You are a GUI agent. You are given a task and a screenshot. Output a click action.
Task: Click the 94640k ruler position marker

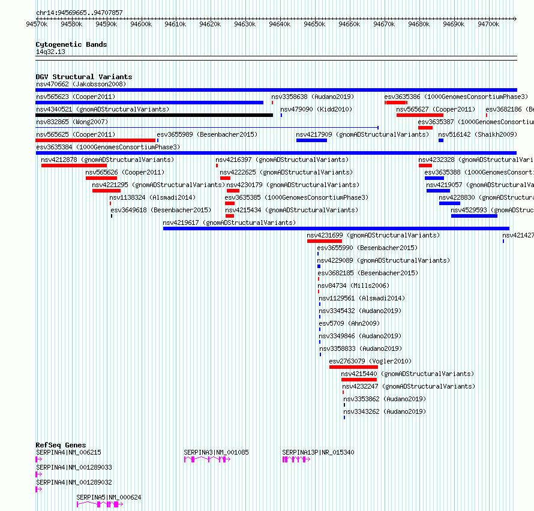point(280,24)
